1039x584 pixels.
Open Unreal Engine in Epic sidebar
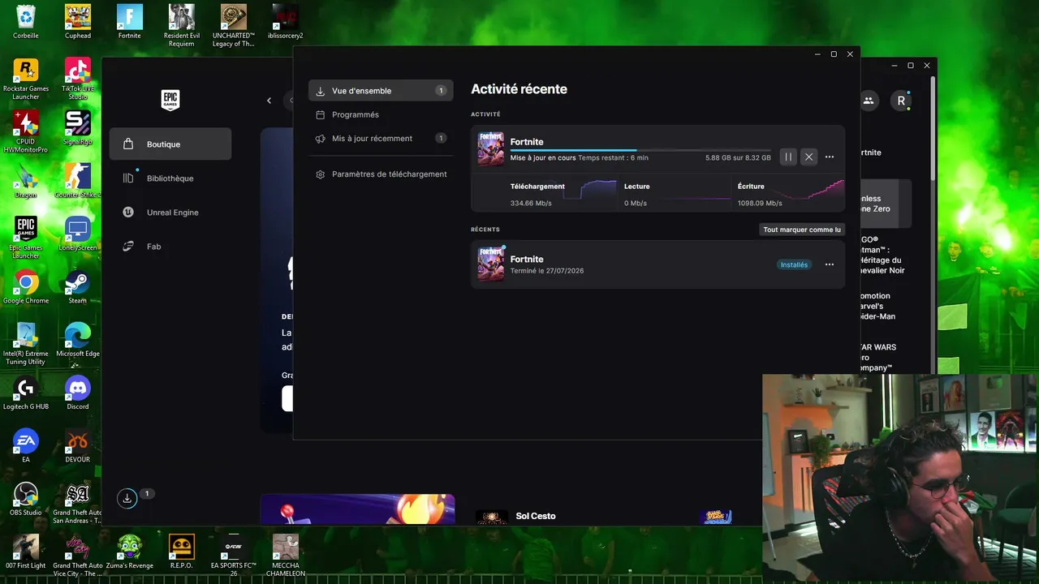pyautogui.click(x=170, y=213)
